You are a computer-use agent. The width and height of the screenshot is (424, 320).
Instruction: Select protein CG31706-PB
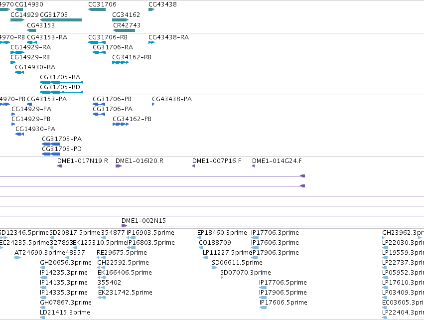coord(112,99)
